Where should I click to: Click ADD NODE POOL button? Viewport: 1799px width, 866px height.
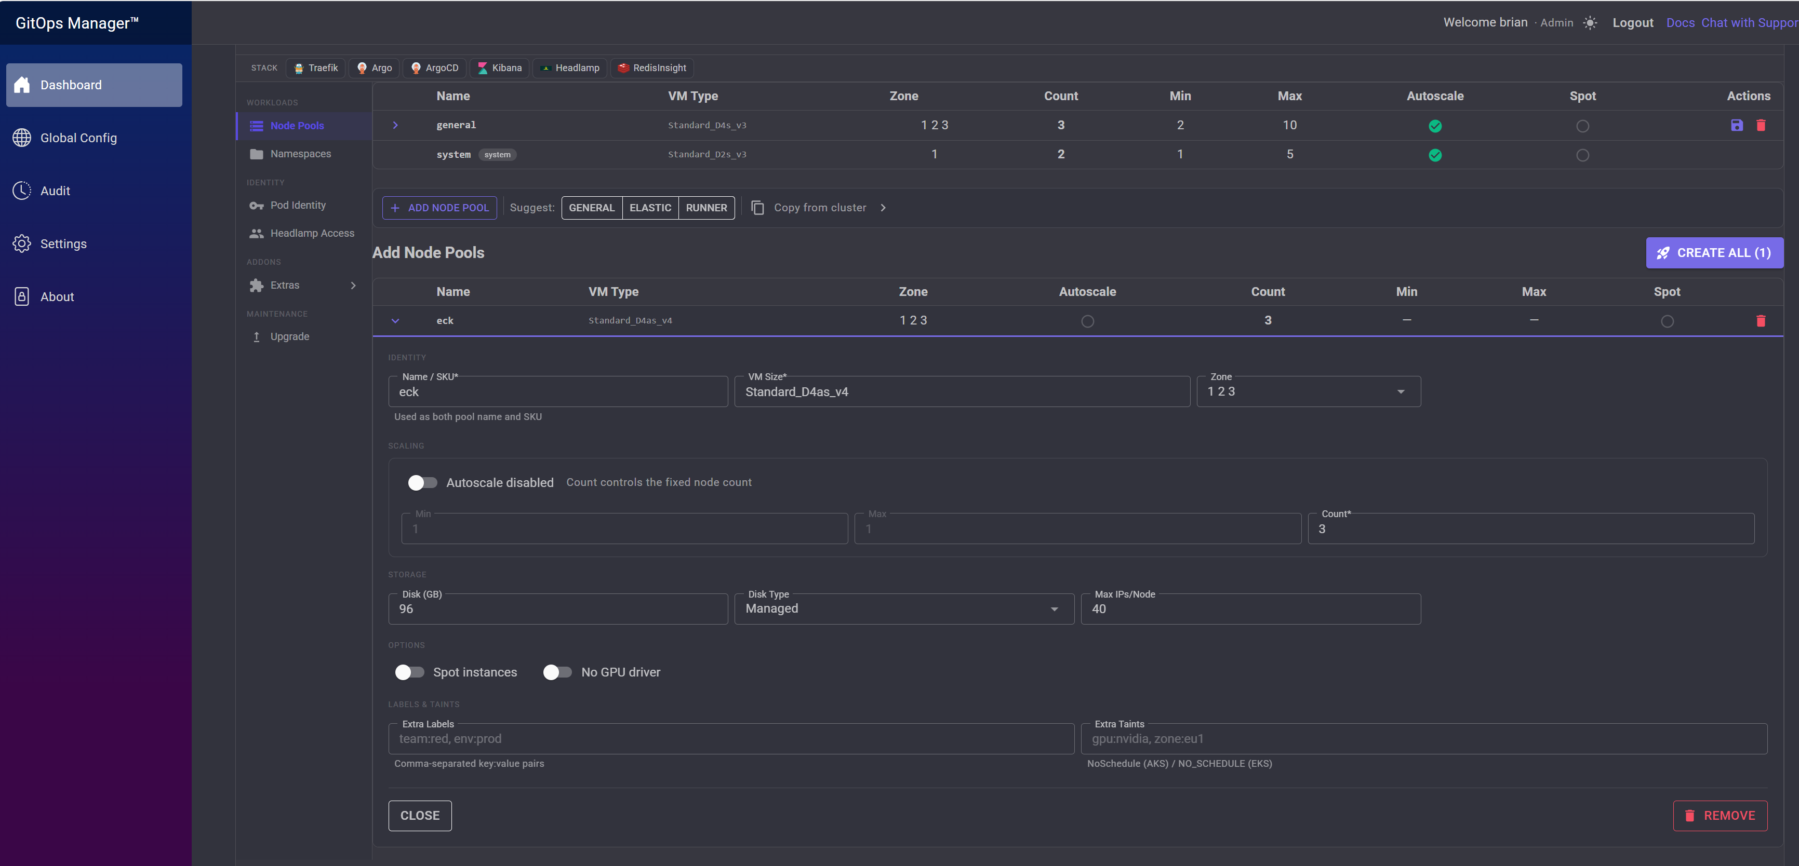439,207
